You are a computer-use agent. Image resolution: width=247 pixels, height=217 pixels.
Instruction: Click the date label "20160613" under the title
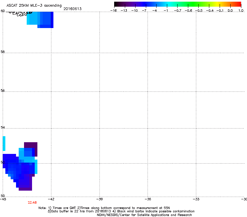[x=72, y=9]
